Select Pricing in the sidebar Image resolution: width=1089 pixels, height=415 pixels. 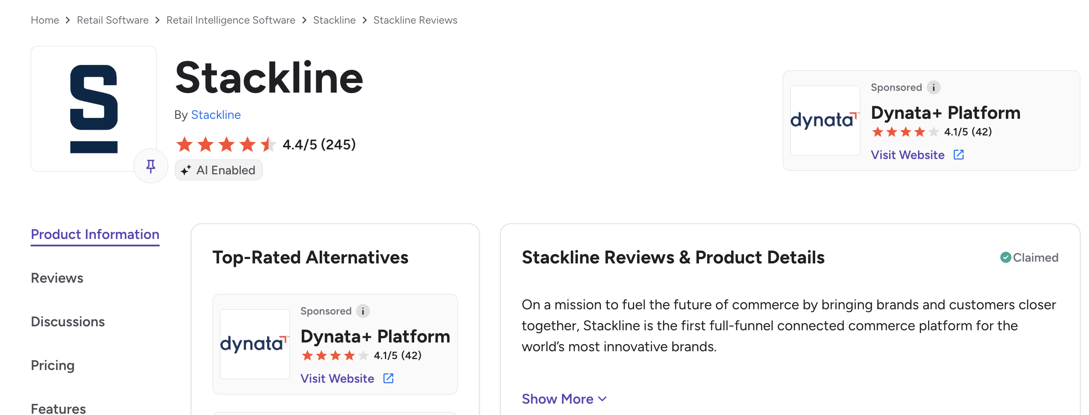(52, 366)
